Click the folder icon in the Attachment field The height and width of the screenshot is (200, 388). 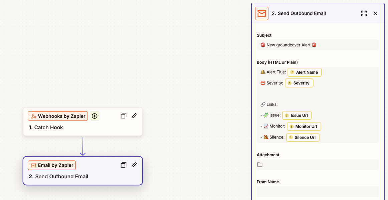pyautogui.click(x=260, y=165)
